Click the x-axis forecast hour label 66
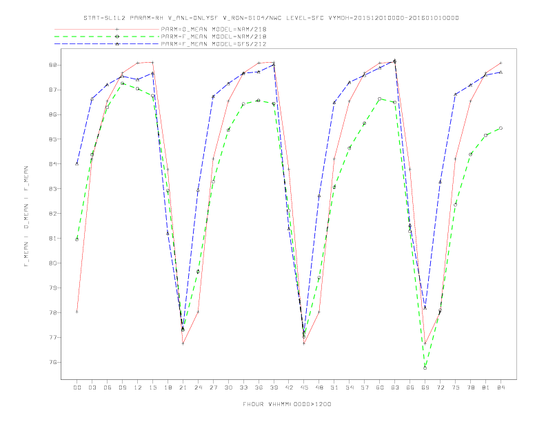 coord(410,388)
